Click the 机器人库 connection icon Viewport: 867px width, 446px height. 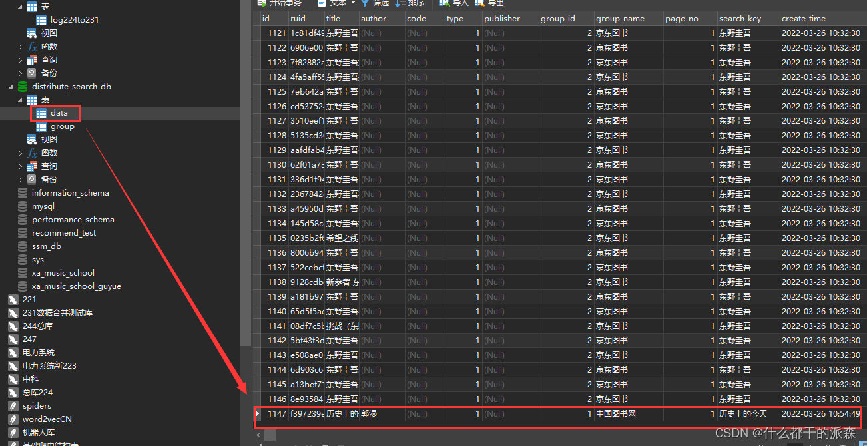[13, 433]
